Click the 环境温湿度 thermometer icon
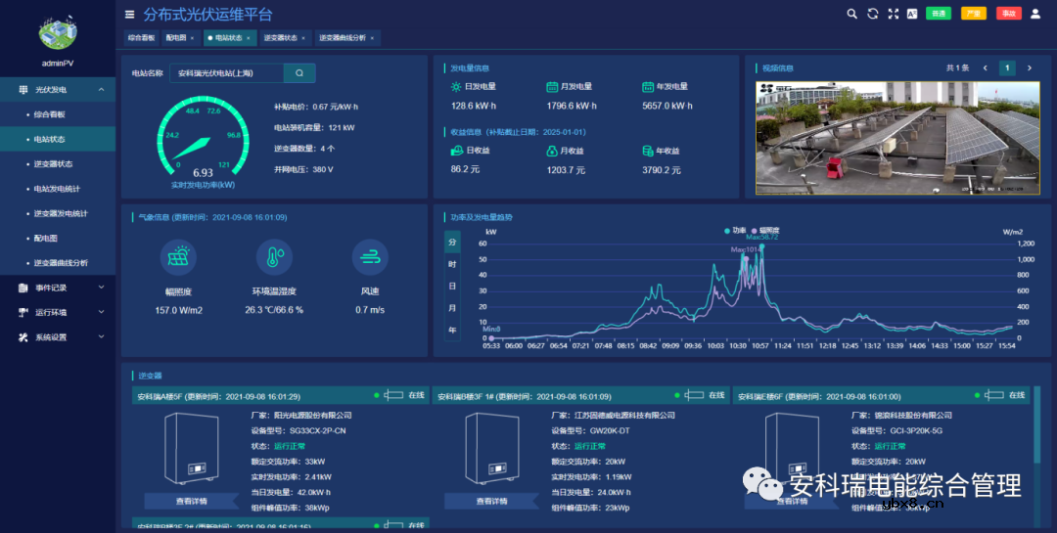 click(x=273, y=257)
